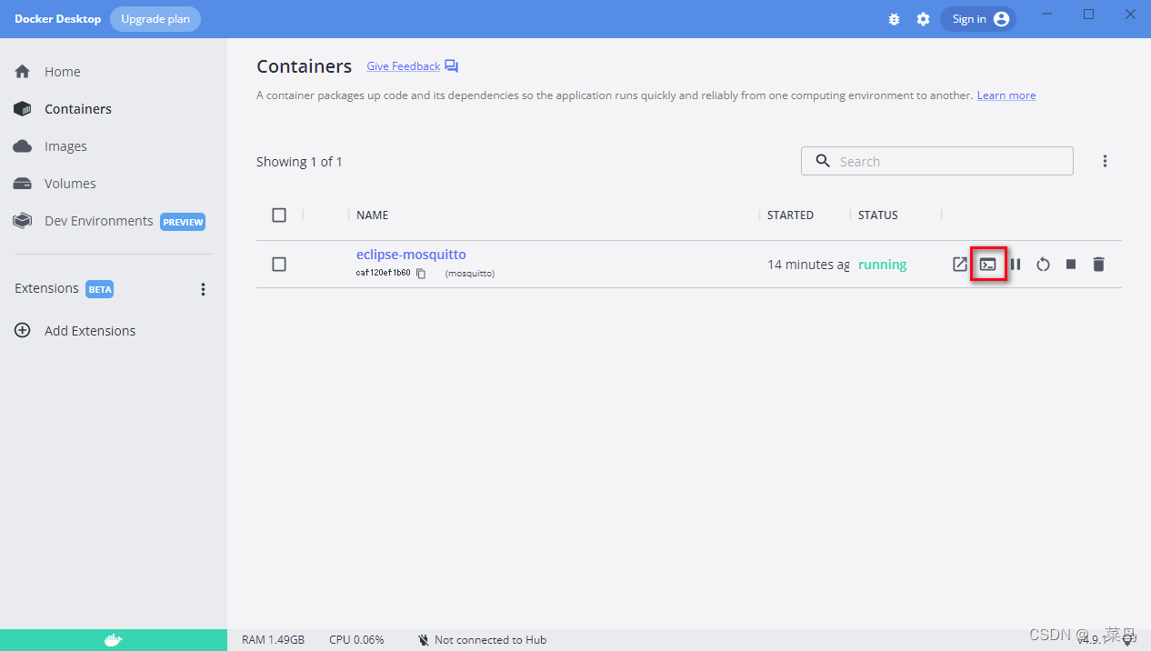Navigate to the Volumes section
The width and height of the screenshot is (1151, 651).
tap(70, 183)
